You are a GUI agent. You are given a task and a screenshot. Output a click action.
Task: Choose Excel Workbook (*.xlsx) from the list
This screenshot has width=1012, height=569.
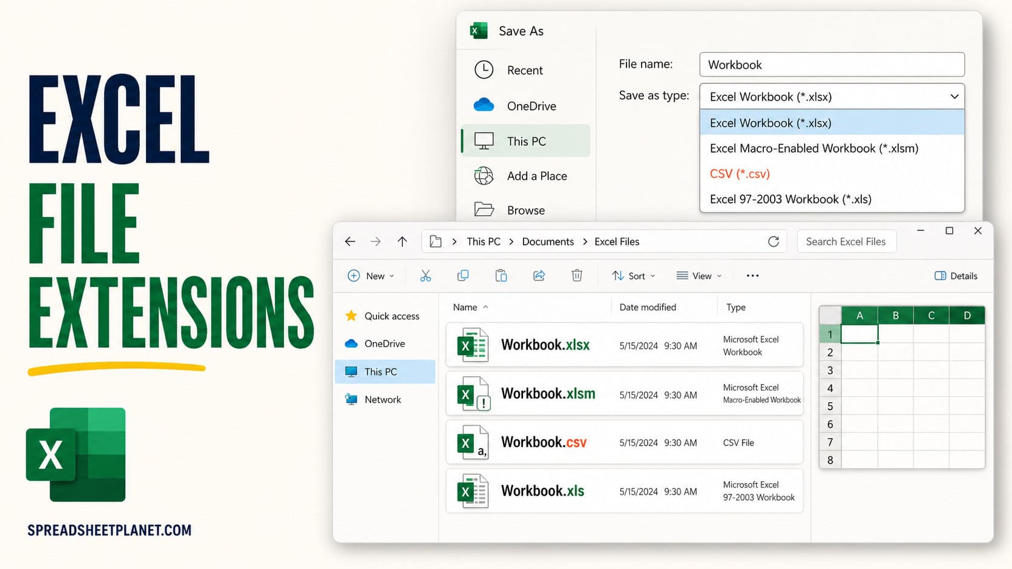pyautogui.click(x=832, y=123)
